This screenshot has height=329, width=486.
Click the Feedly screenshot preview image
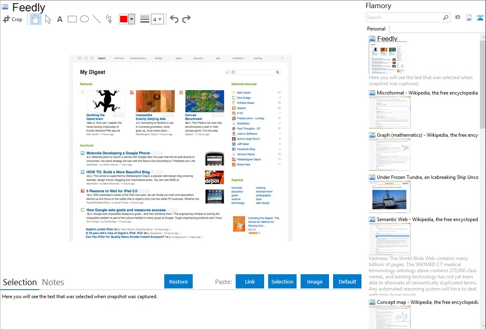click(181, 148)
